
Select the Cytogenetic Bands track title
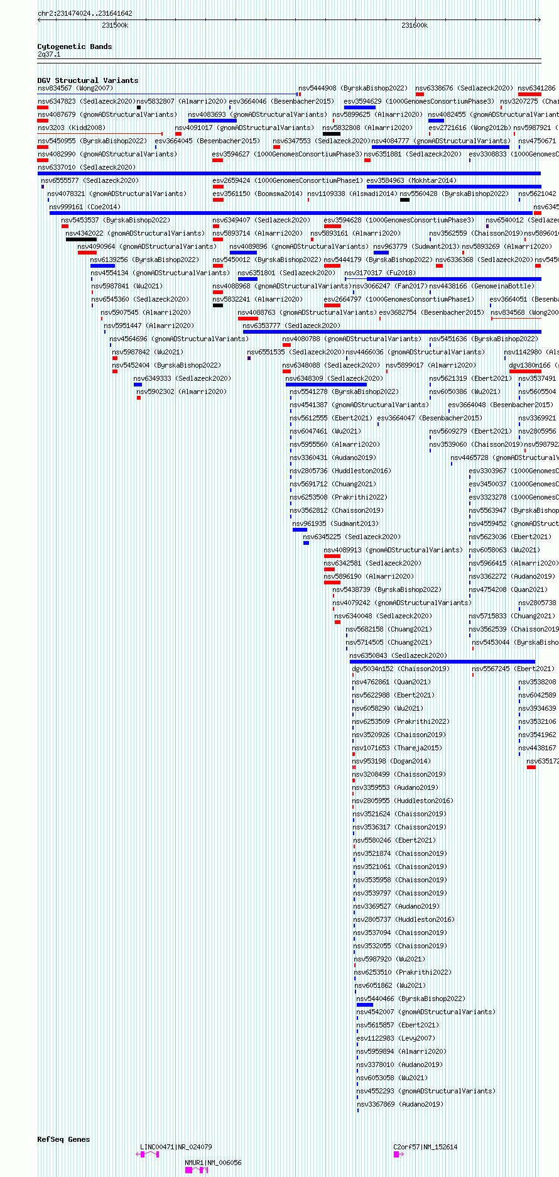(x=74, y=47)
